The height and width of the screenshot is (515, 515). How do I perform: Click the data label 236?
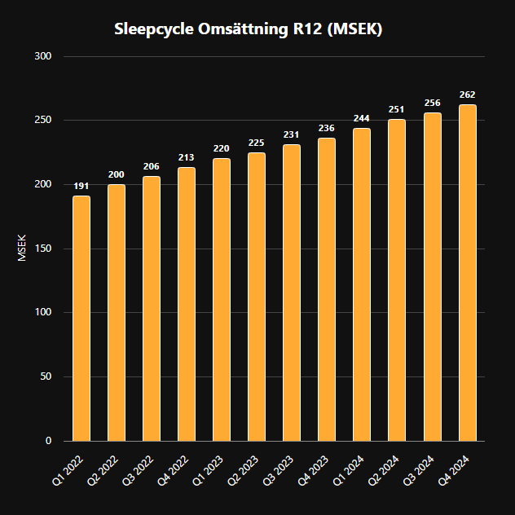(327, 128)
